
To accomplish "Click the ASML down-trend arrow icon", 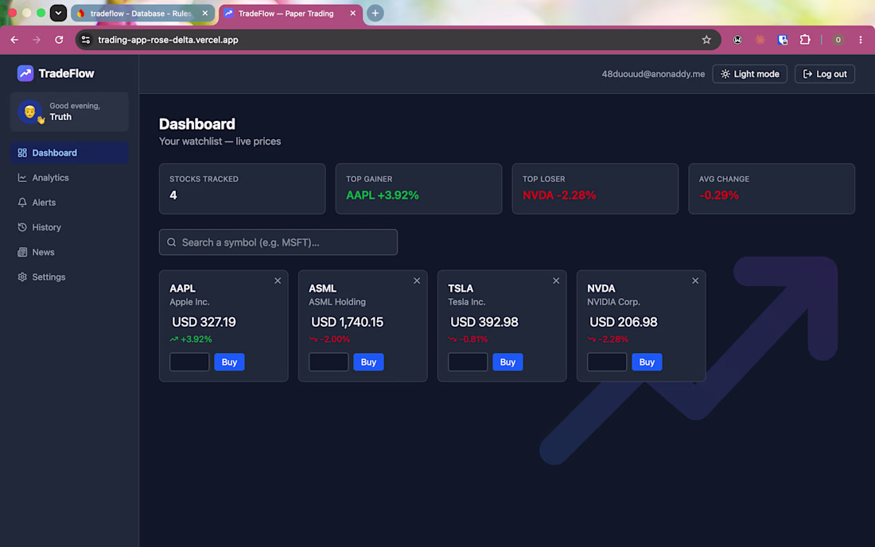I will coord(313,339).
